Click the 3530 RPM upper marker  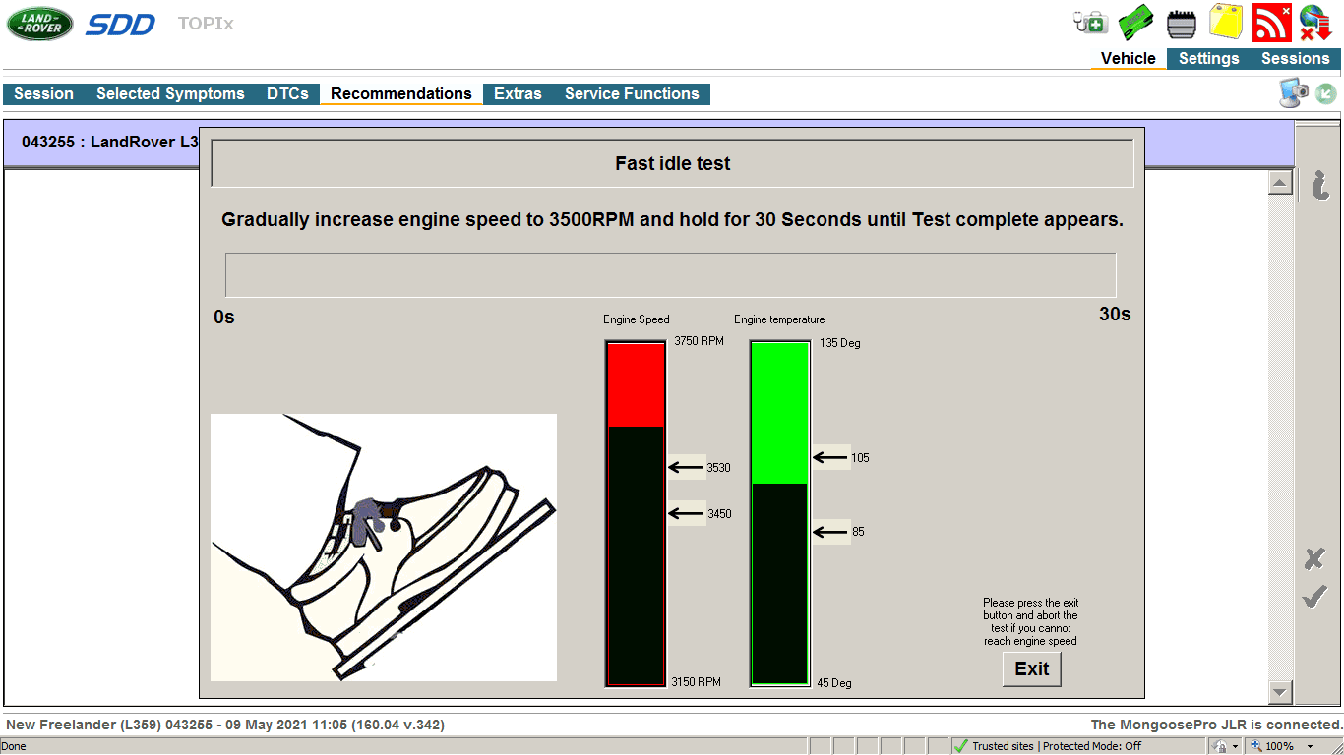700,468
